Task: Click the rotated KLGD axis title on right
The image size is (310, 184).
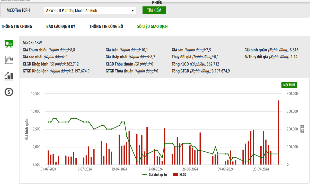Action: pyautogui.click(x=302, y=129)
